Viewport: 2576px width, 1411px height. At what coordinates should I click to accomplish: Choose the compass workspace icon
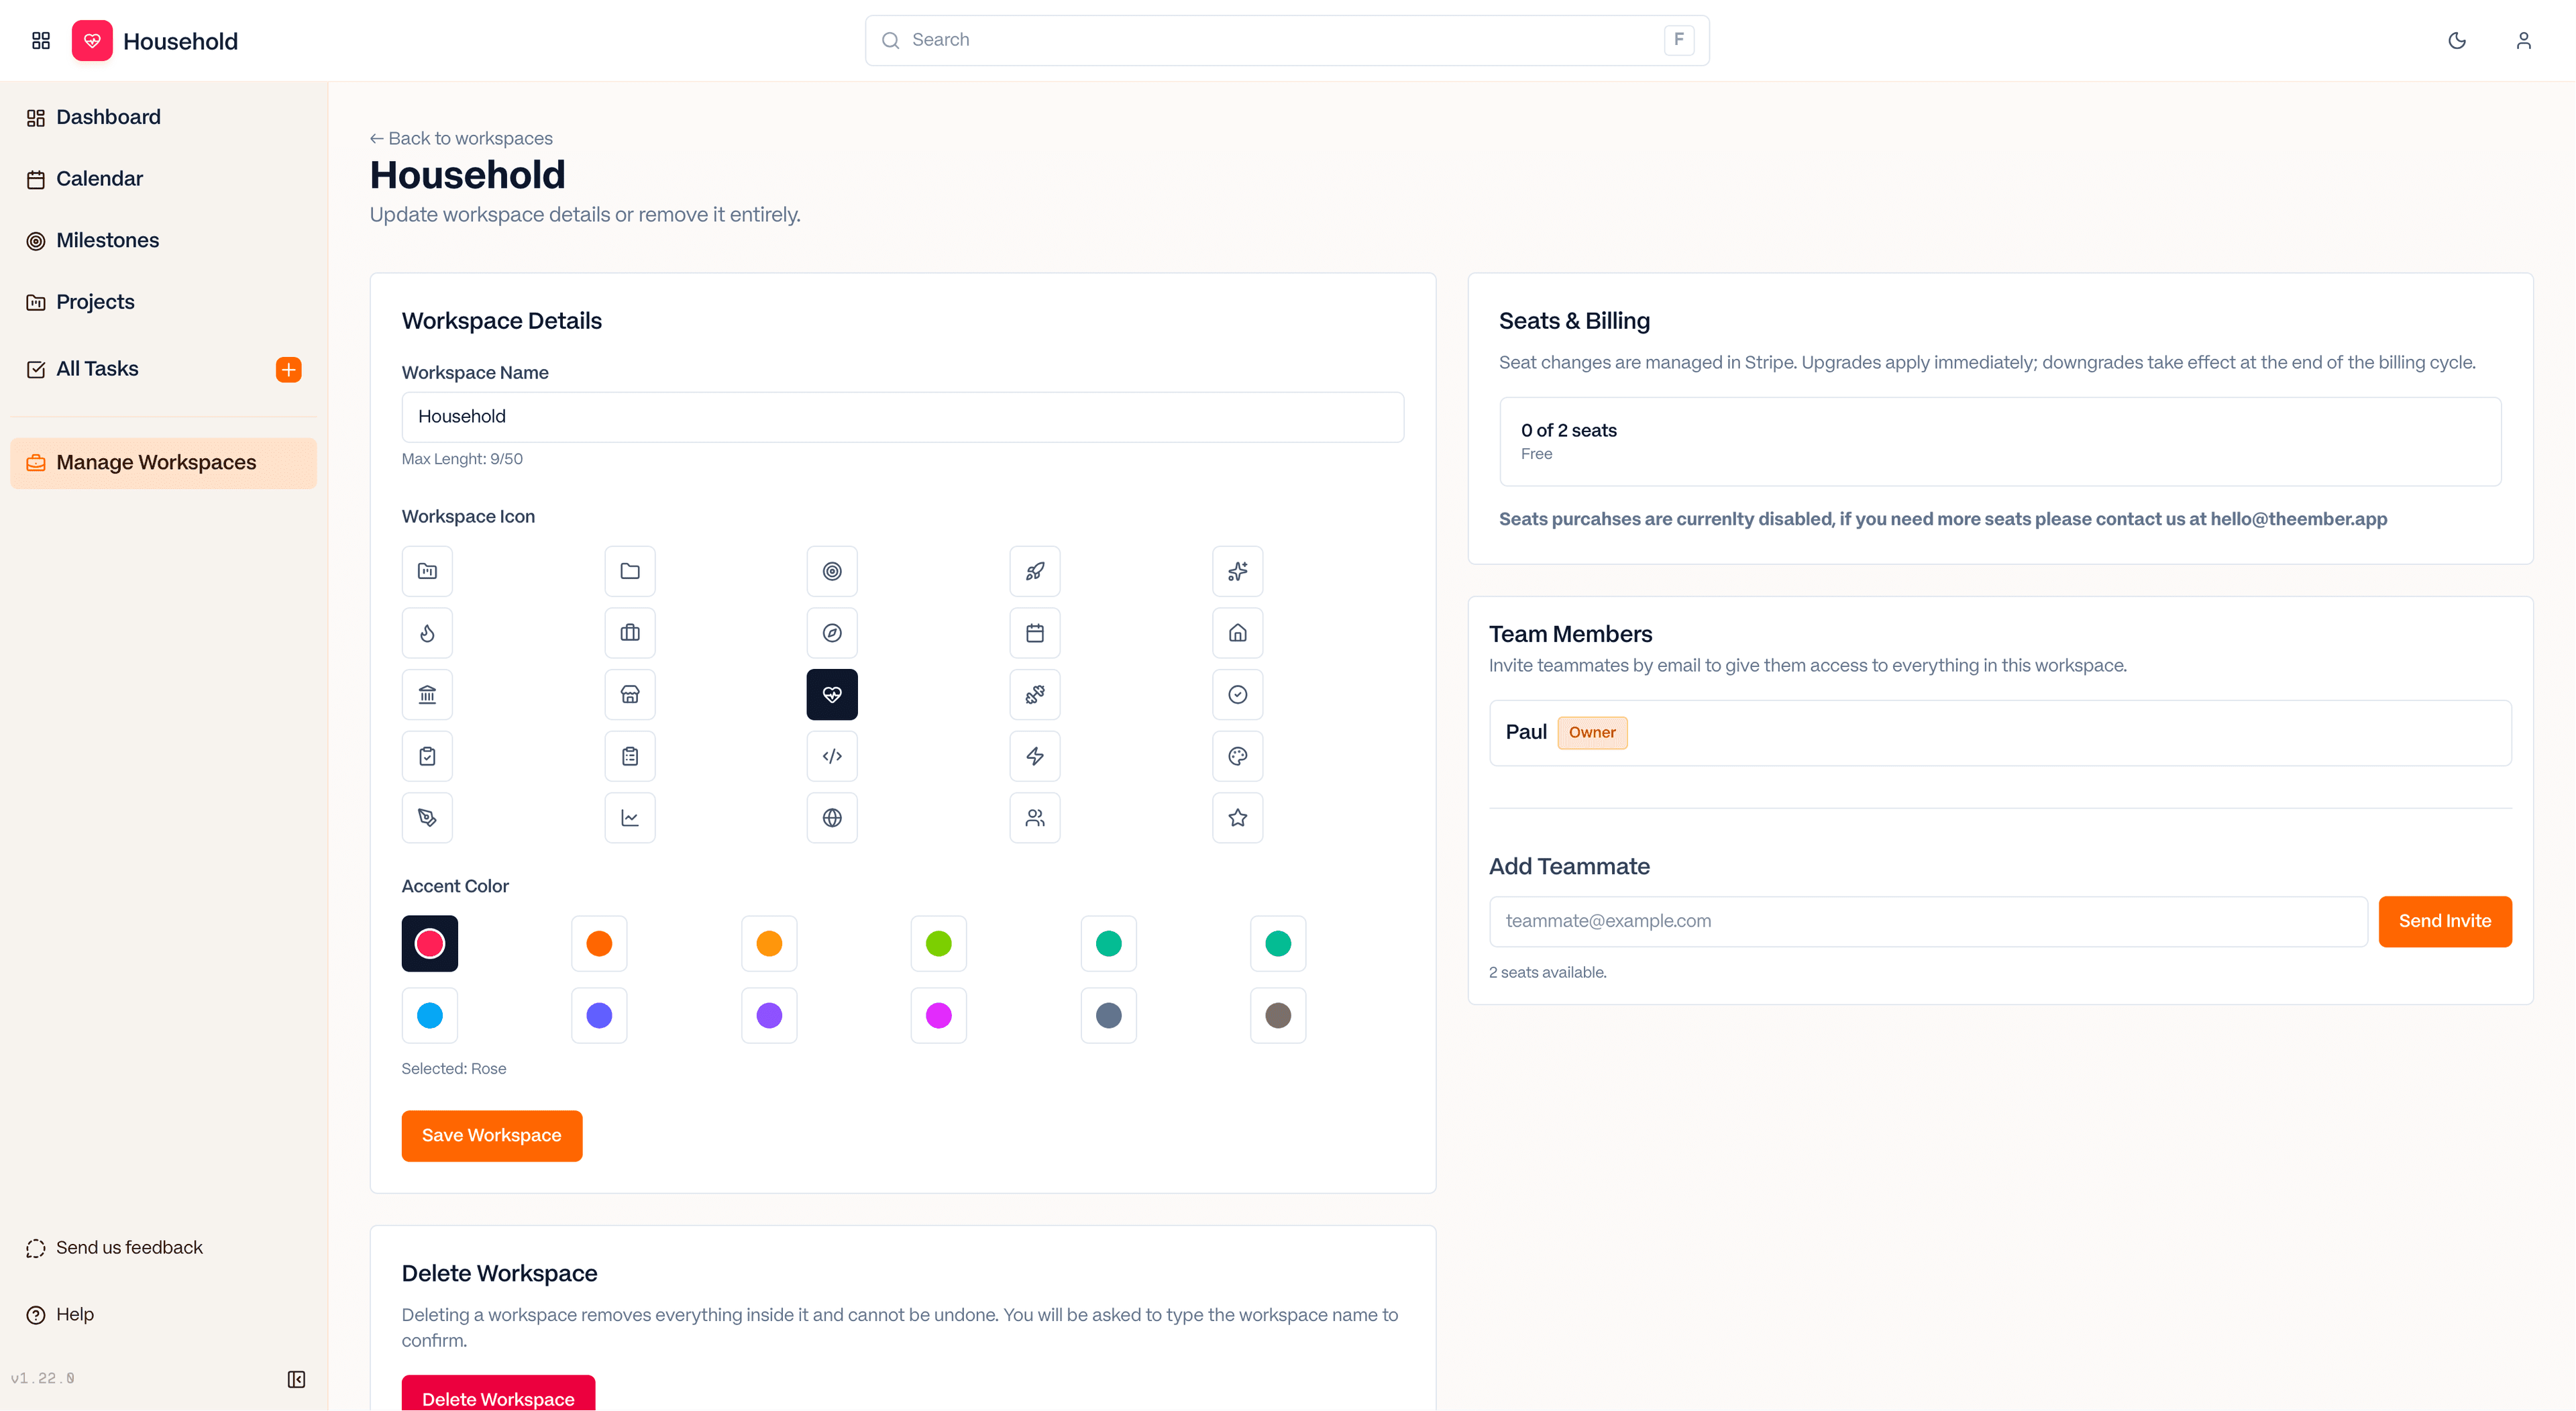pos(832,632)
